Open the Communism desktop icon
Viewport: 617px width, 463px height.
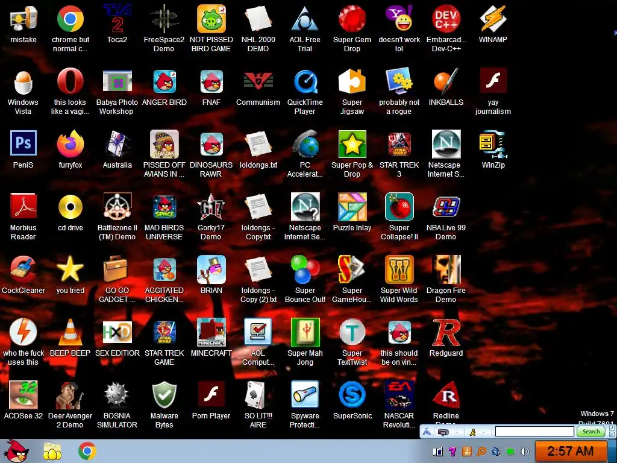[258, 81]
